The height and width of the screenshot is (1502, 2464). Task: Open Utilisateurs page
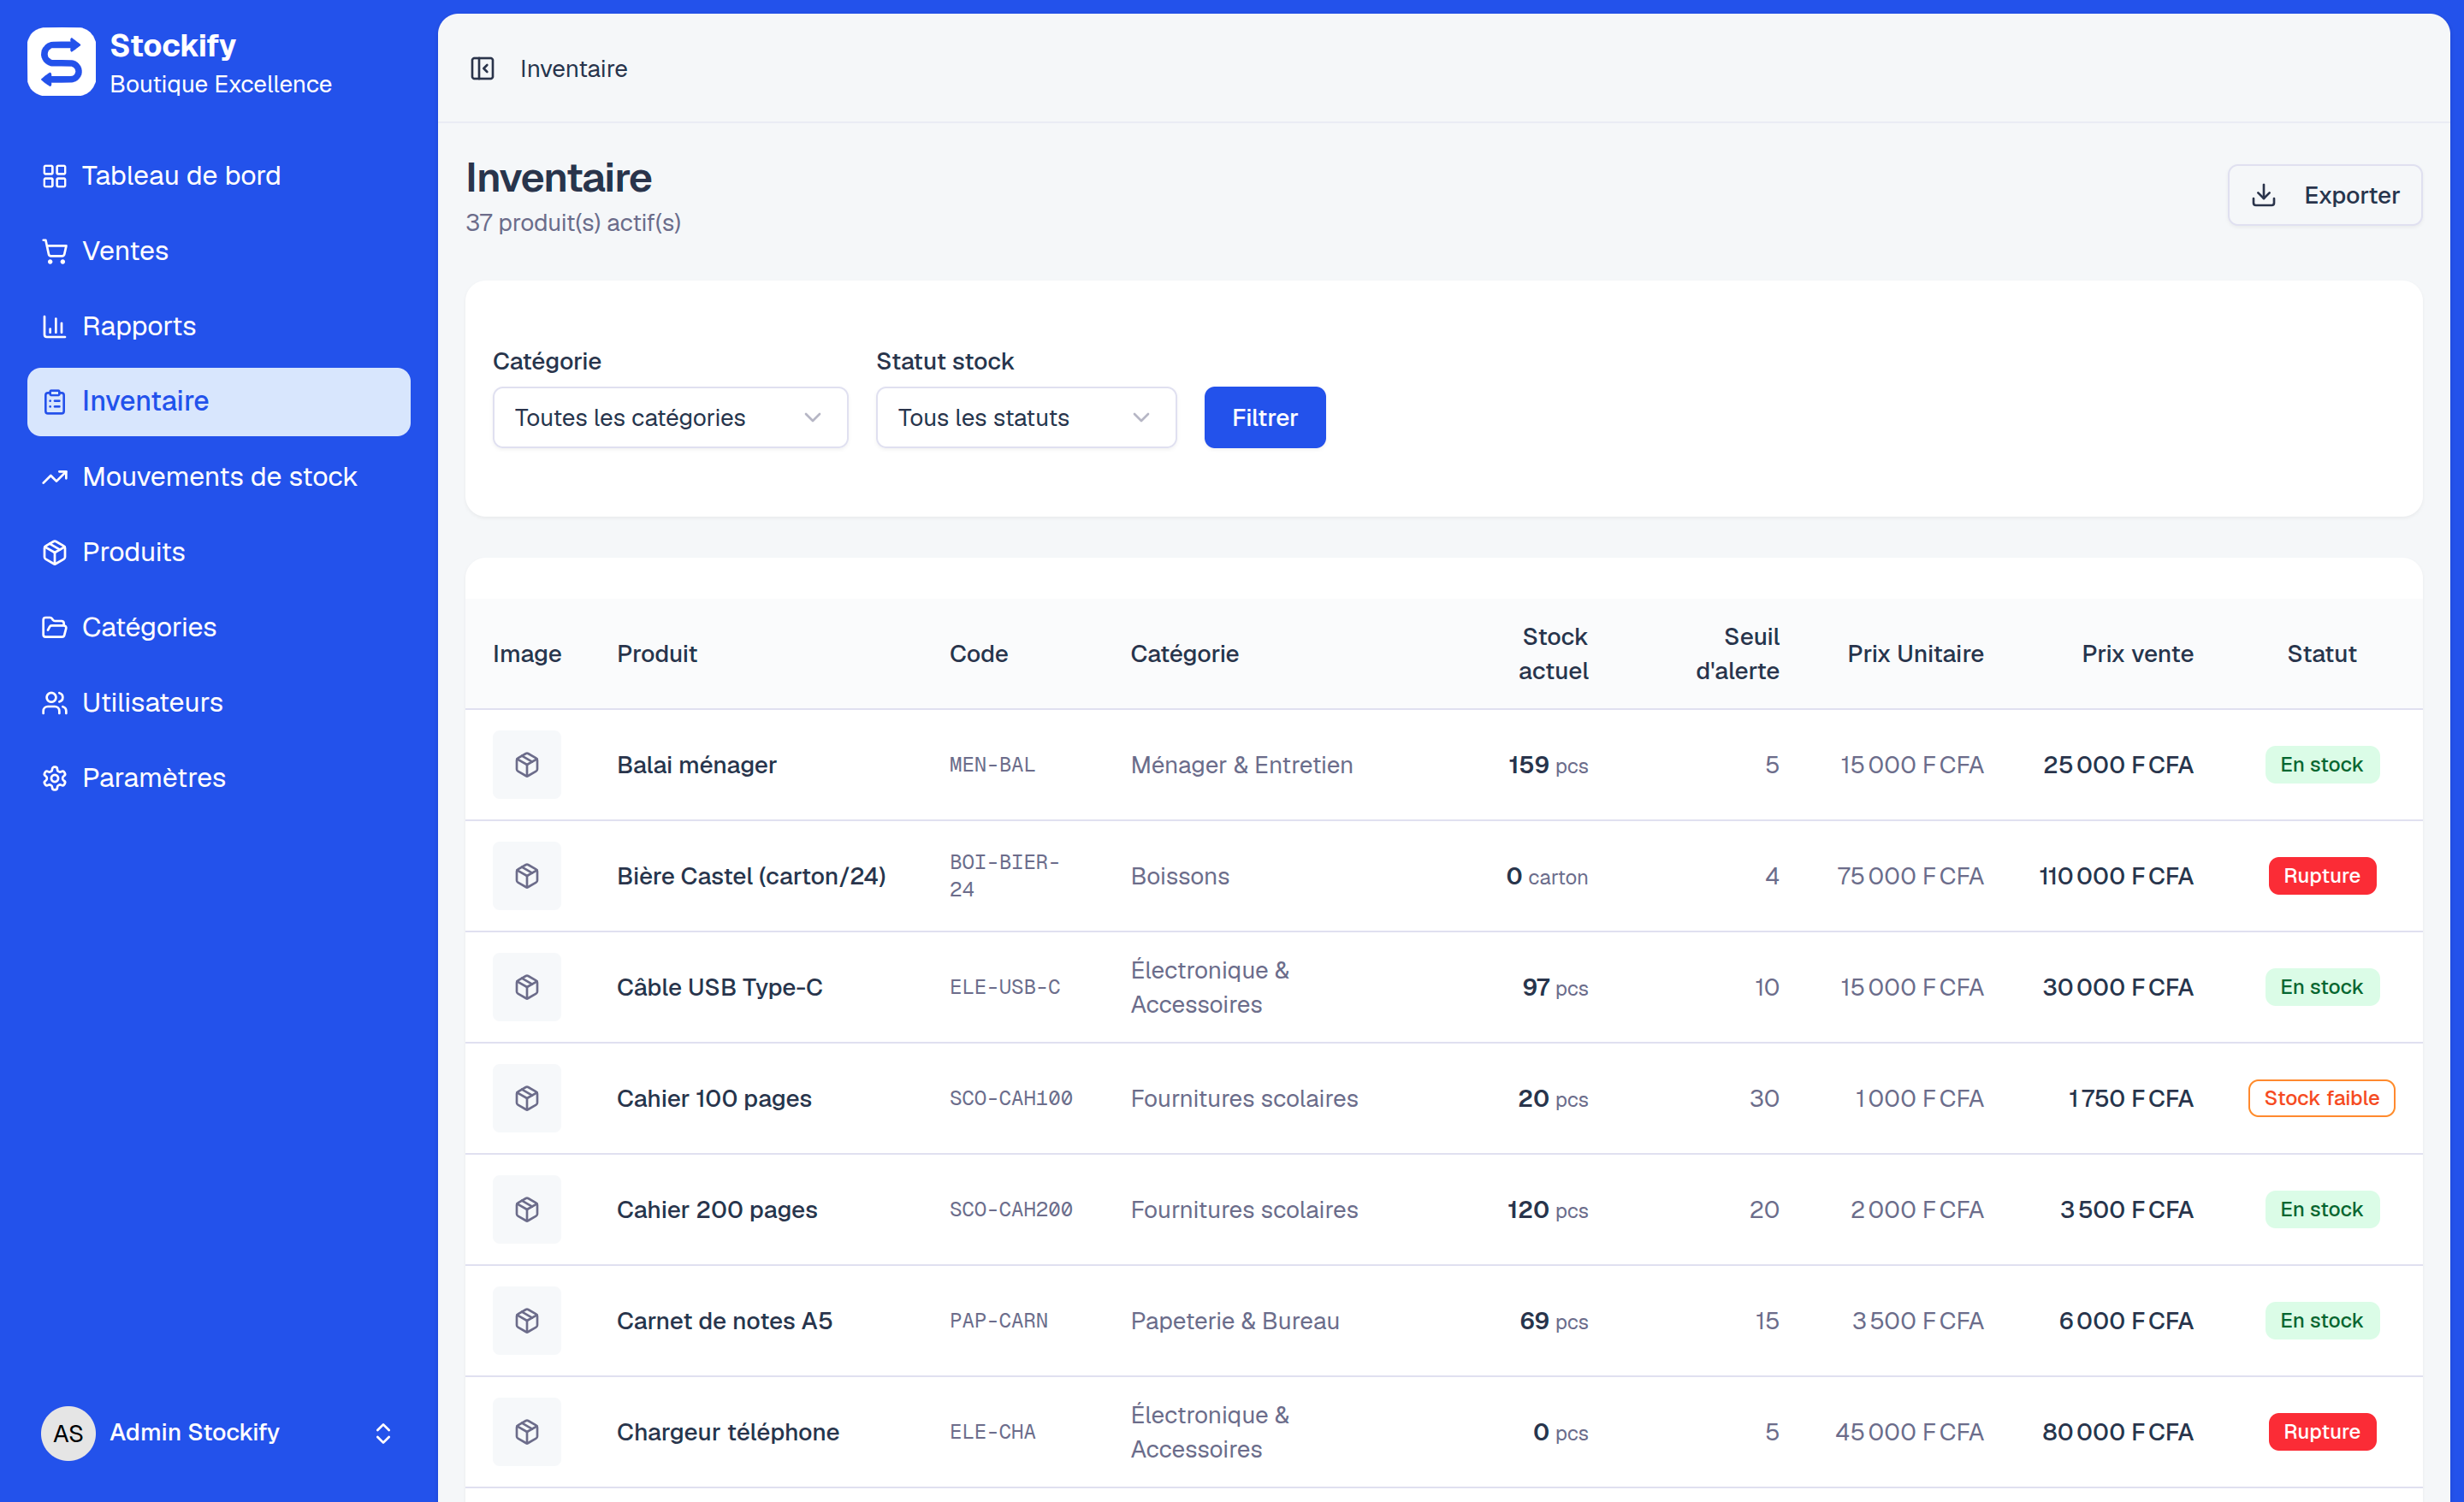click(218, 703)
